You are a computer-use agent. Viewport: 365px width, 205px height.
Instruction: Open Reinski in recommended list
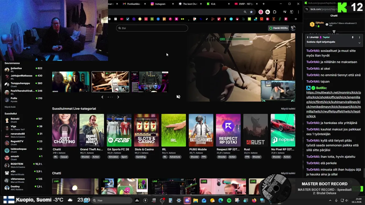click(23, 120)
